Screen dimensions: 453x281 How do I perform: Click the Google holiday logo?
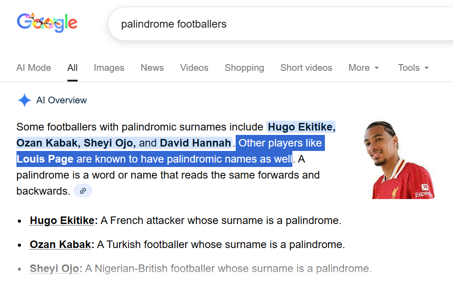pos(47,22)
